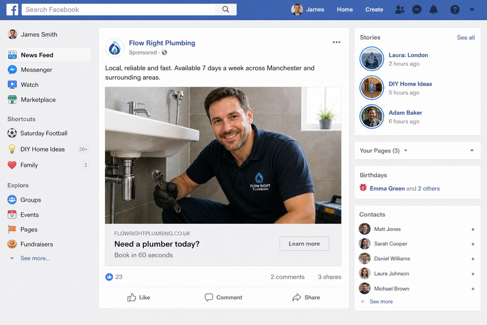Click the DIY Home Ideas lightbulb icon
The image size is (487, 325).
(12, 149)
